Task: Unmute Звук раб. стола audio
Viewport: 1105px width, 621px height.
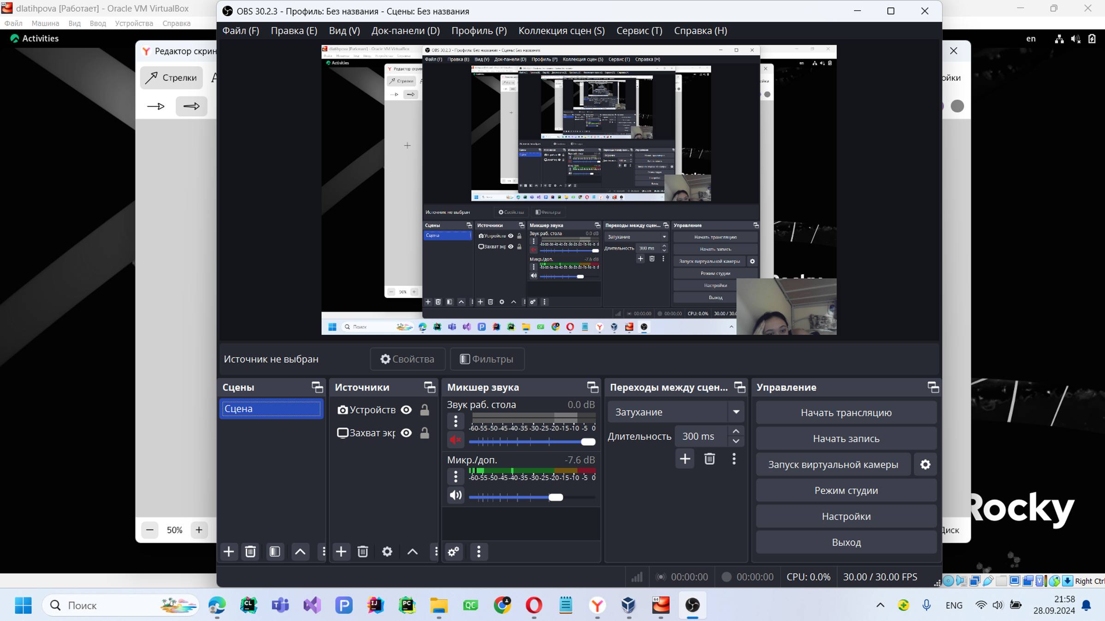Action: point(455,440)
